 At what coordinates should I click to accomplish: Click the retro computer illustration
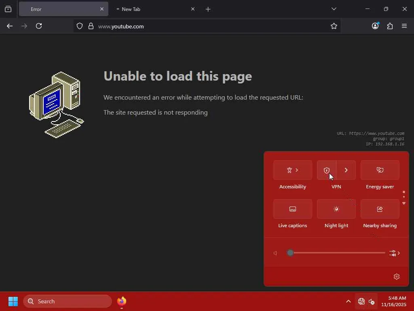tap(57, 105)
